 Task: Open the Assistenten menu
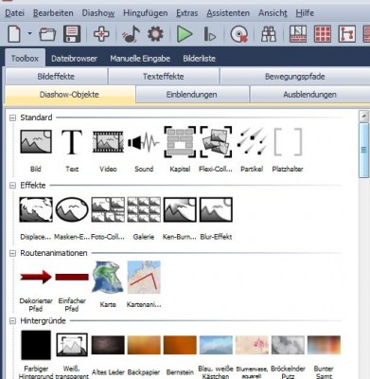tap(228, 13)
